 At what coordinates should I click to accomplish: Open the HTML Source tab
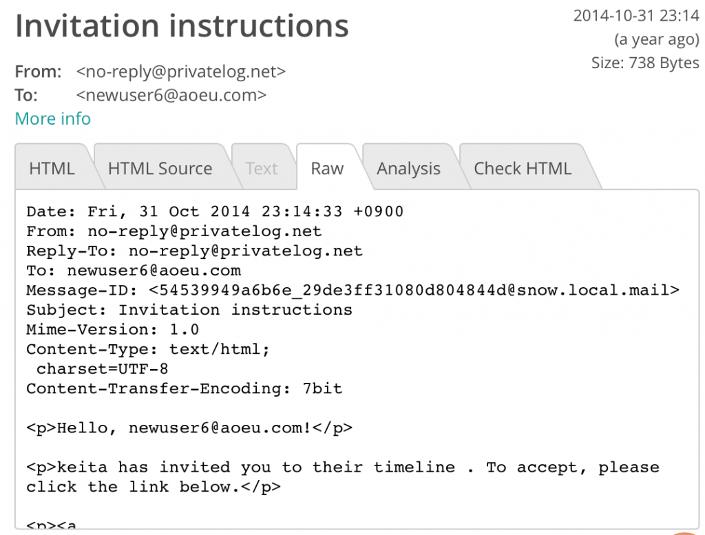click(160, 167)
